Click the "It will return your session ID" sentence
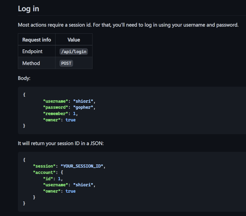 coord(61,143)
